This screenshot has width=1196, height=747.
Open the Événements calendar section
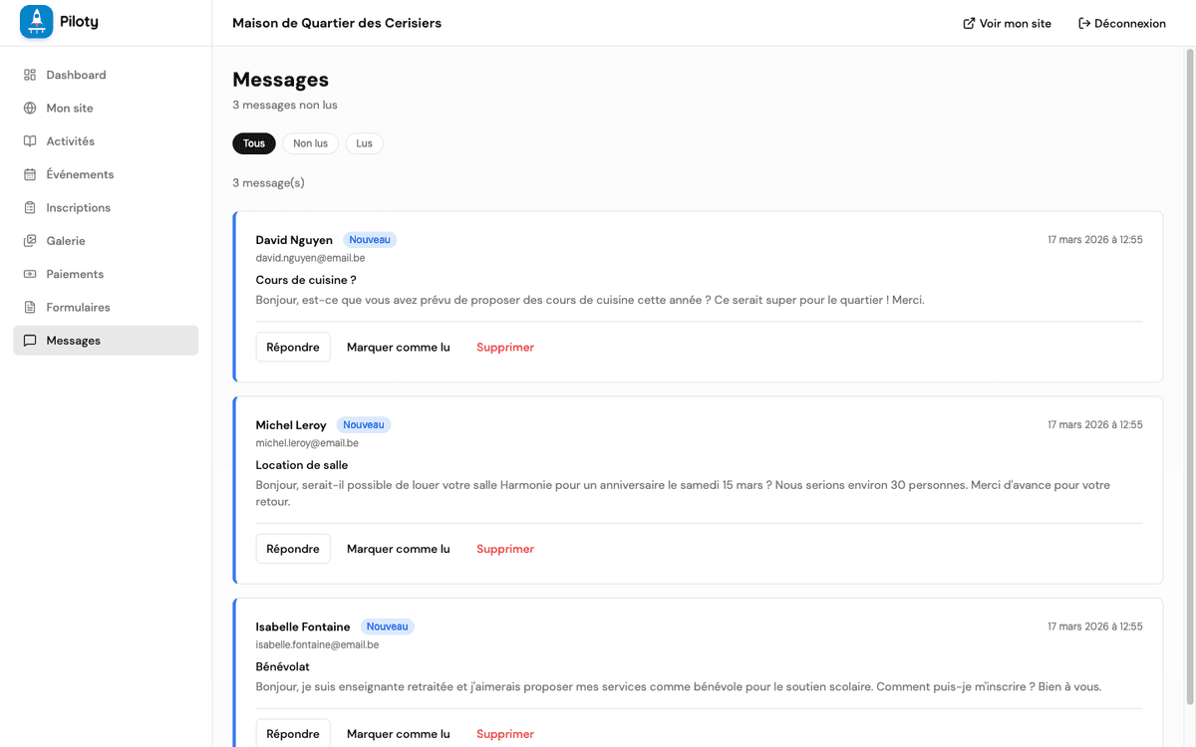79,174
